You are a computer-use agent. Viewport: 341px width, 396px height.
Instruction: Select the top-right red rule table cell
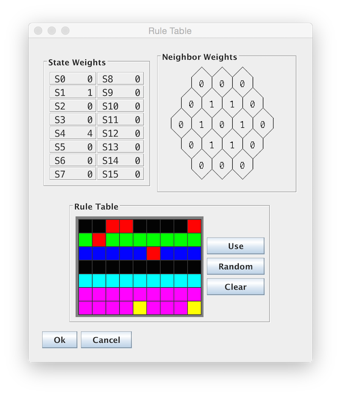tap(194, 226)
